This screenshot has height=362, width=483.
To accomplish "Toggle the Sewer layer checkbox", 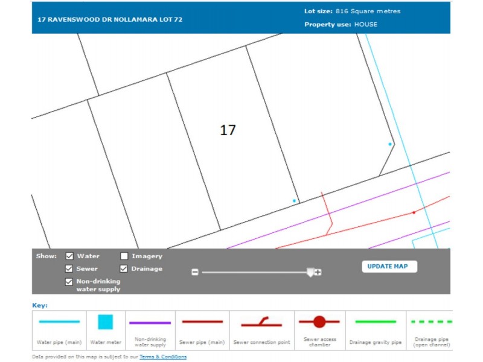I will pyautogui.click(x=69, y=268).
